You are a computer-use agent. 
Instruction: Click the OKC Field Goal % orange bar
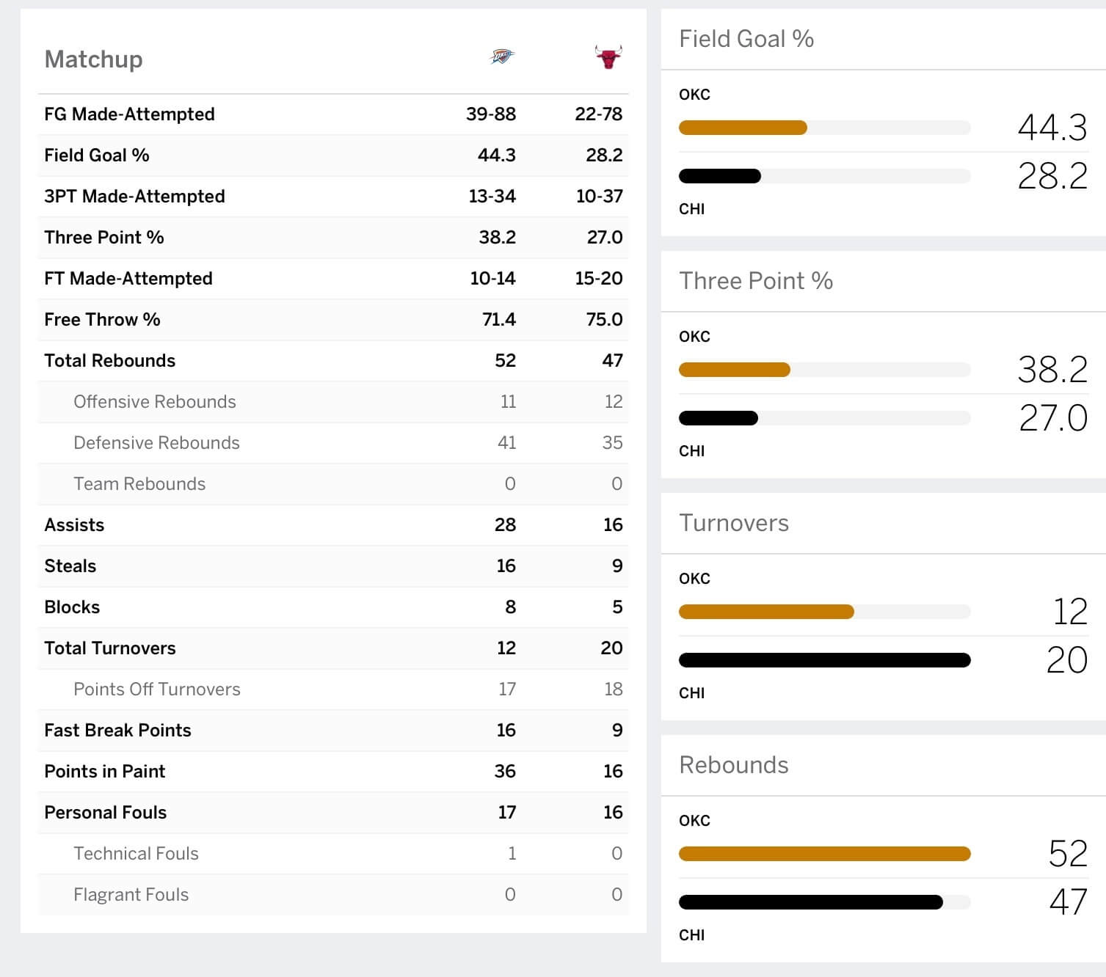743,128
